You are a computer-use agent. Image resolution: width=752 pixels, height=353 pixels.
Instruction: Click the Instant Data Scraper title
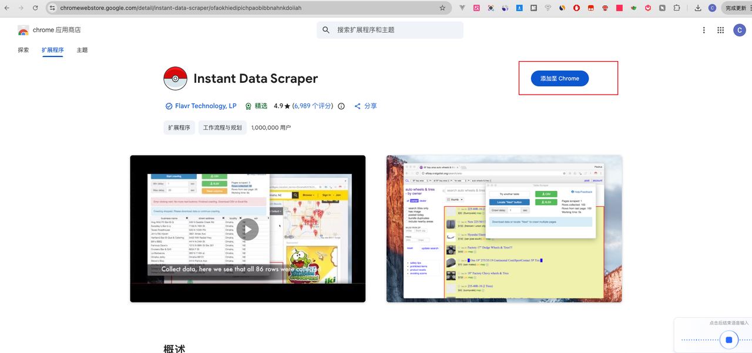click(x=256, y=79)
